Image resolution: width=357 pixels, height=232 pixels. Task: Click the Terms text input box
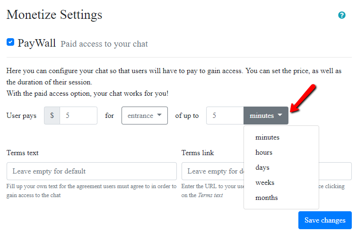[91, 171]
